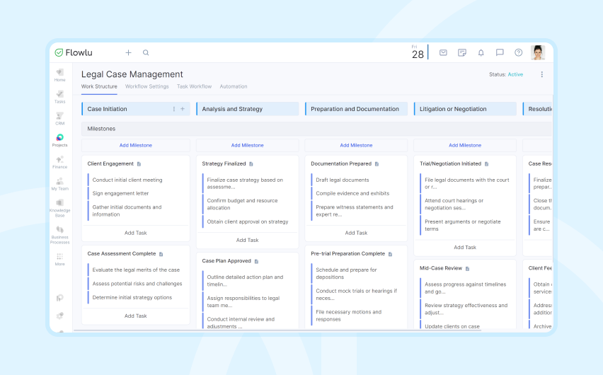Open the notifications bell icon
603x375 pixels.
481,52
